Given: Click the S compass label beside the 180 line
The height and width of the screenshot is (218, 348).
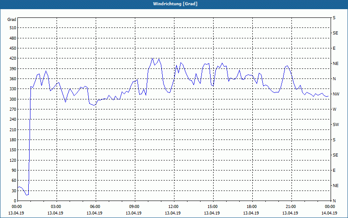Looking at the screenshot, I should coord(334,140).
